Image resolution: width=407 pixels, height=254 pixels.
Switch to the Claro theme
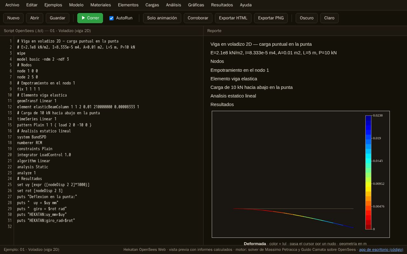point(329,18)
